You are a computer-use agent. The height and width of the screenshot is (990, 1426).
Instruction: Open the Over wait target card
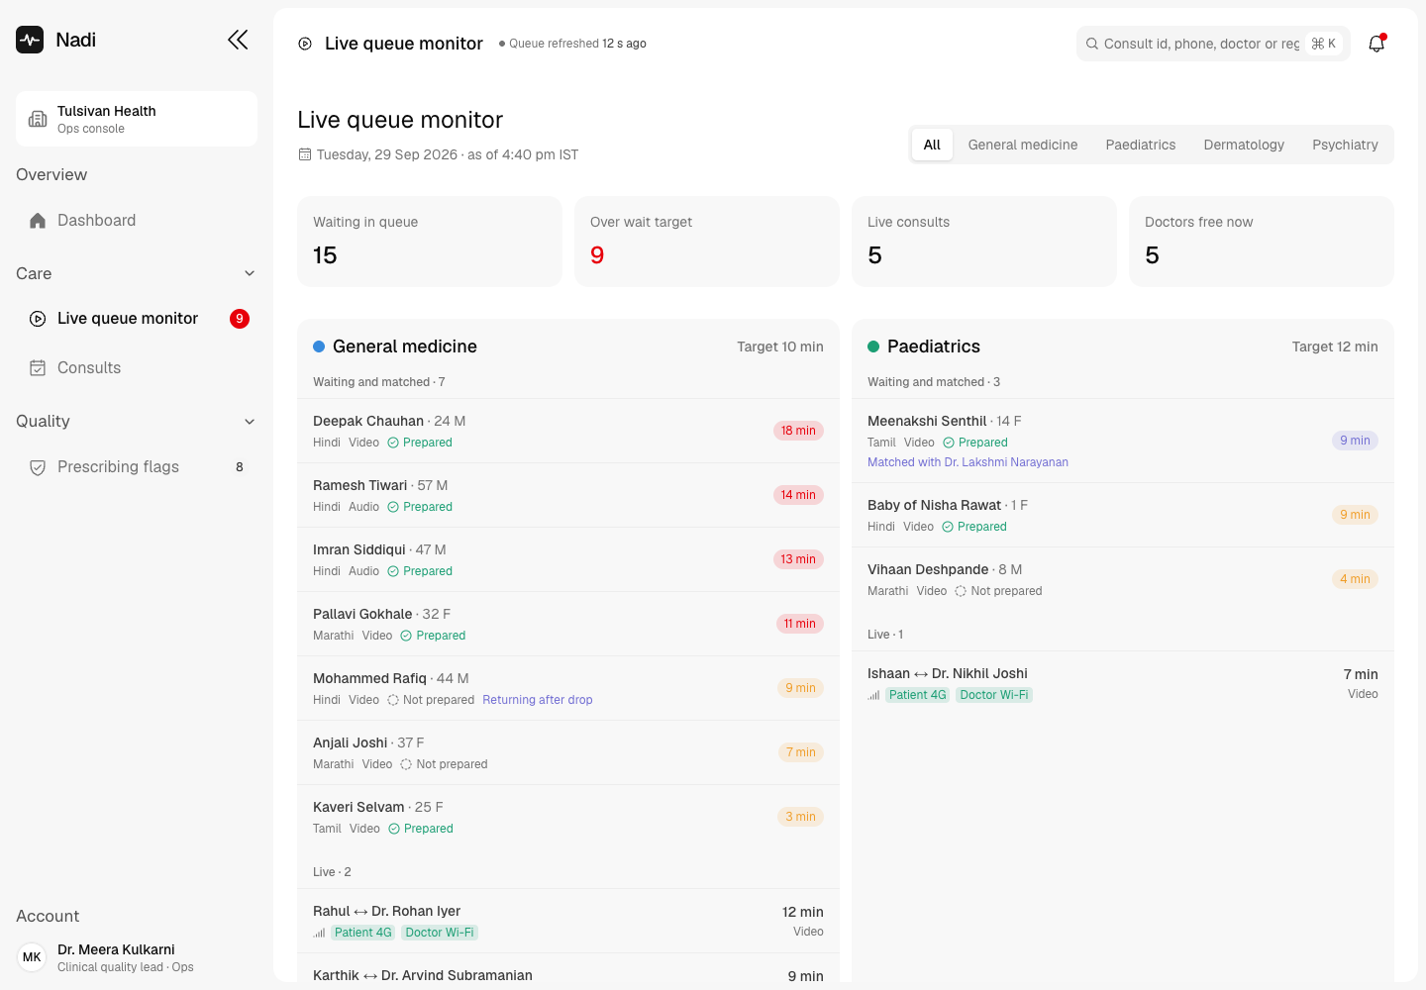pos(707,242)
